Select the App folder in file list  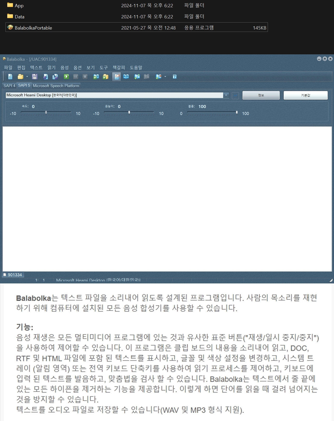pyautogui.click(x=137, y=5)
